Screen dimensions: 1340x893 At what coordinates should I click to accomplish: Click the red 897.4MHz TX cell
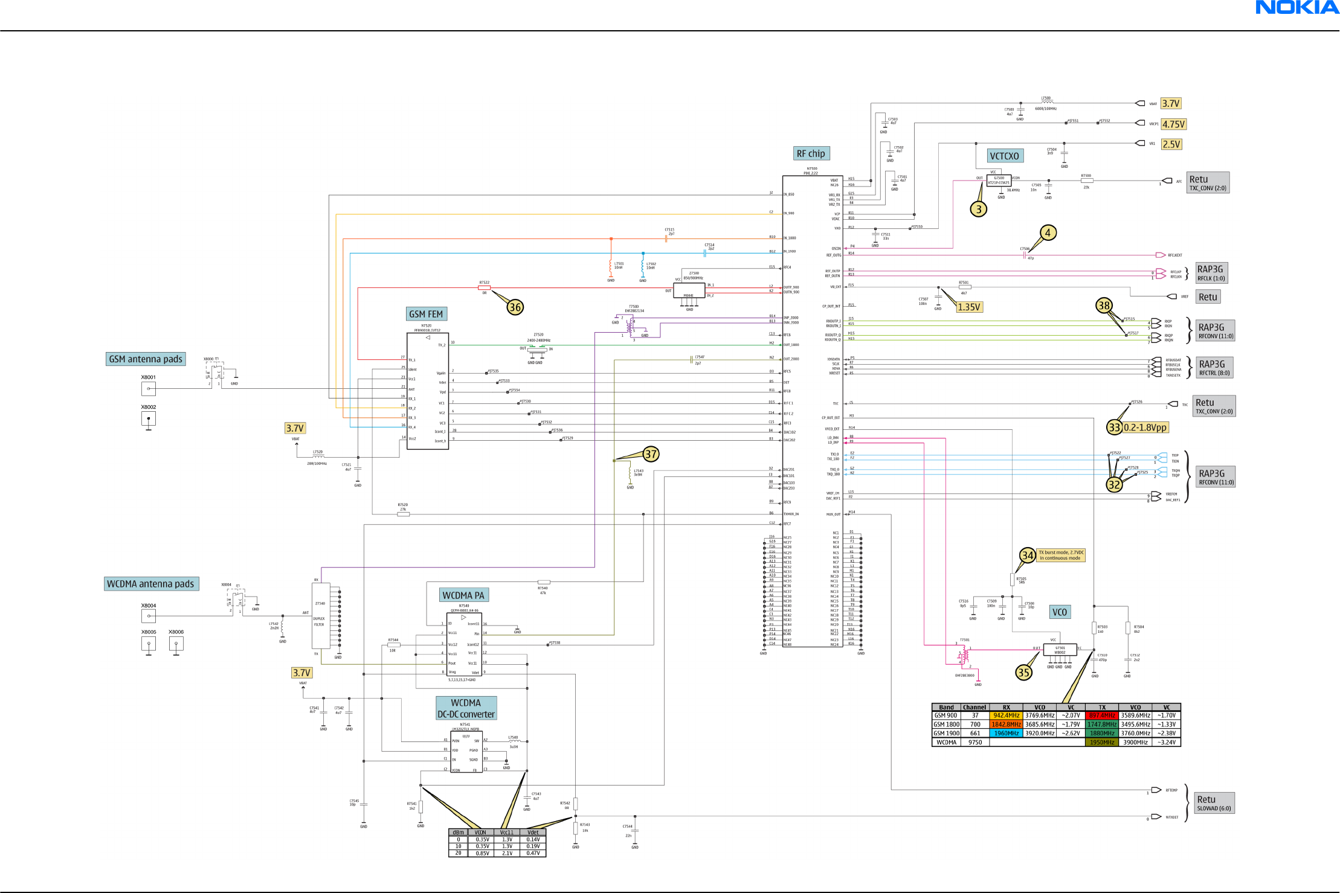point(1102,715)
